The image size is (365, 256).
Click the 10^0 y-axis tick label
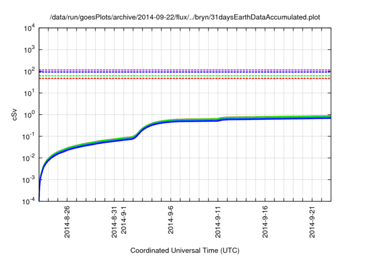pyautogui.click(x=29, y=114)
